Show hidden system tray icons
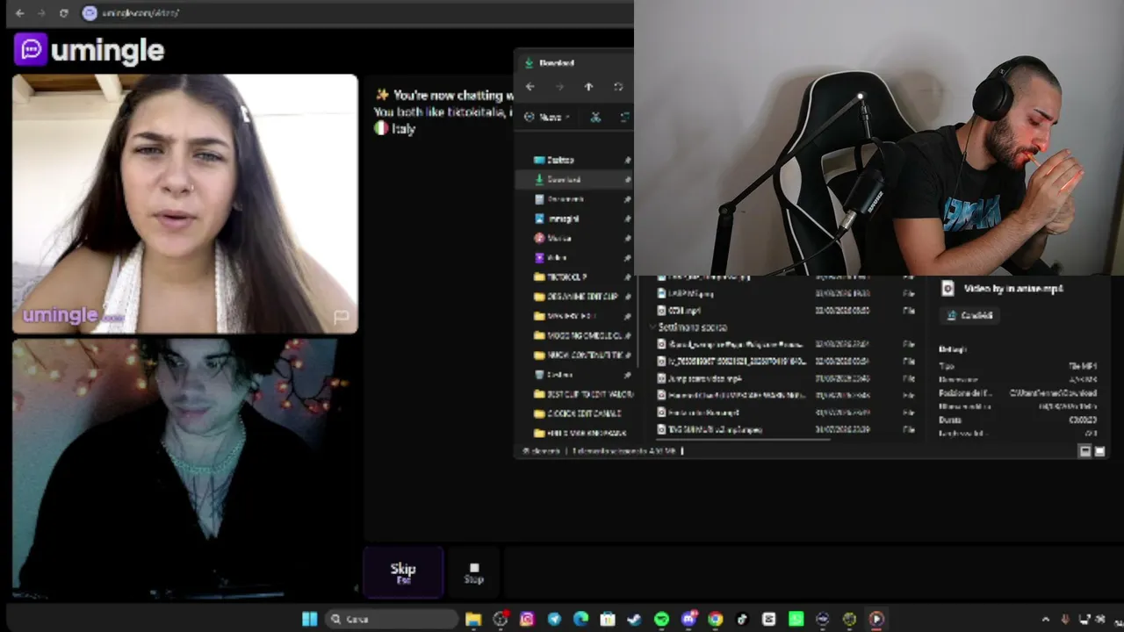This screenshot has width=1124, height=632. [1045, 619]
